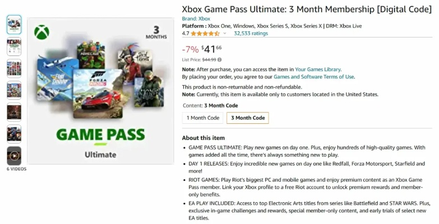Click the Xbox logo on product image
This screenshot has height=224, width=439.
41,33
